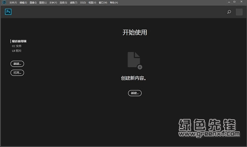Image resolution: width=247 pixels, height=147 pixels.
Task: Close the Photoshop window
Action: [x=242, y=2]
